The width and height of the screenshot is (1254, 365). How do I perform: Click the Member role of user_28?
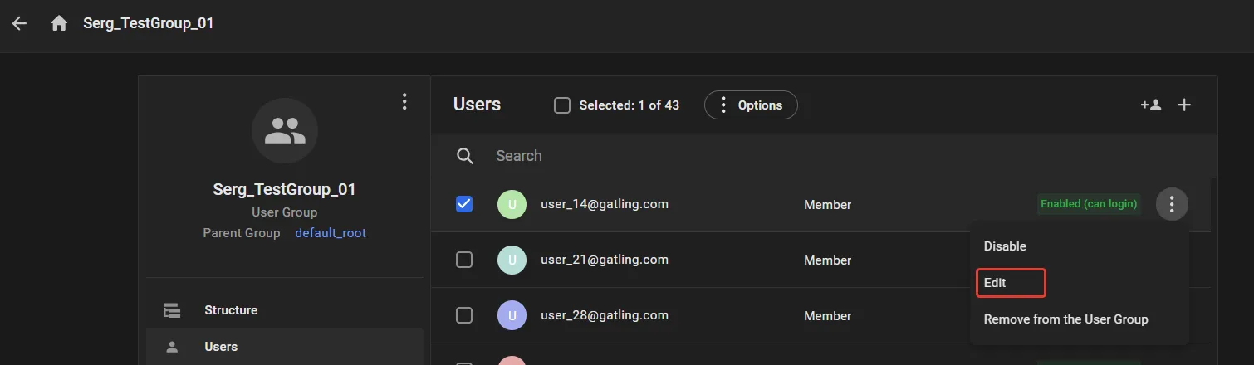click(827, 316)
